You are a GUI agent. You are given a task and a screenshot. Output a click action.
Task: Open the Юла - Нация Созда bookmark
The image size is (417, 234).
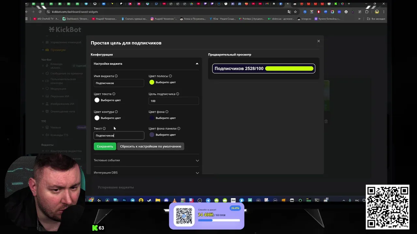coord(223,19)
